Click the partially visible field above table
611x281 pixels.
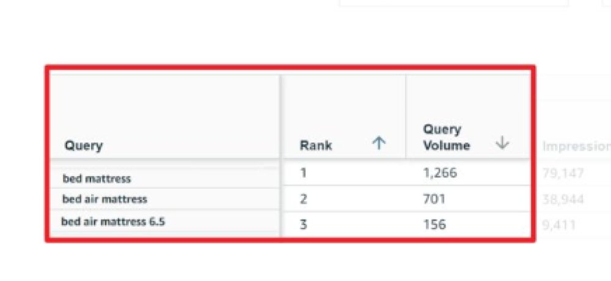(453, 3)
